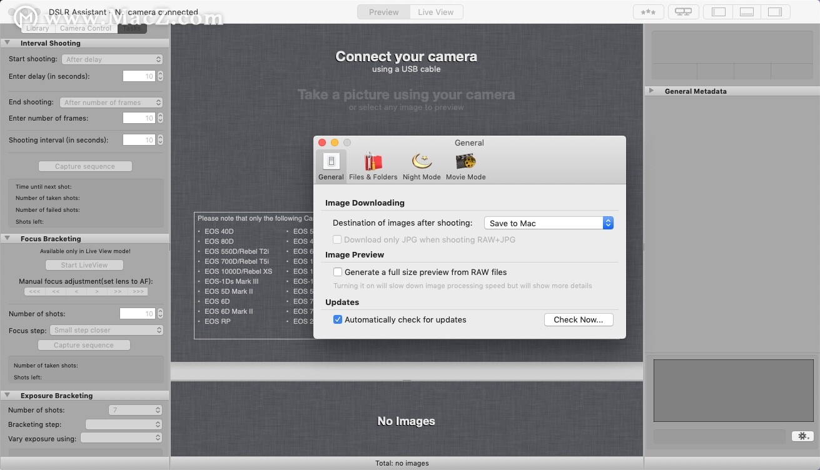Screen dimensions: 820x470
Task: Click the single > focus adjustment button
Action: (97, 291)
